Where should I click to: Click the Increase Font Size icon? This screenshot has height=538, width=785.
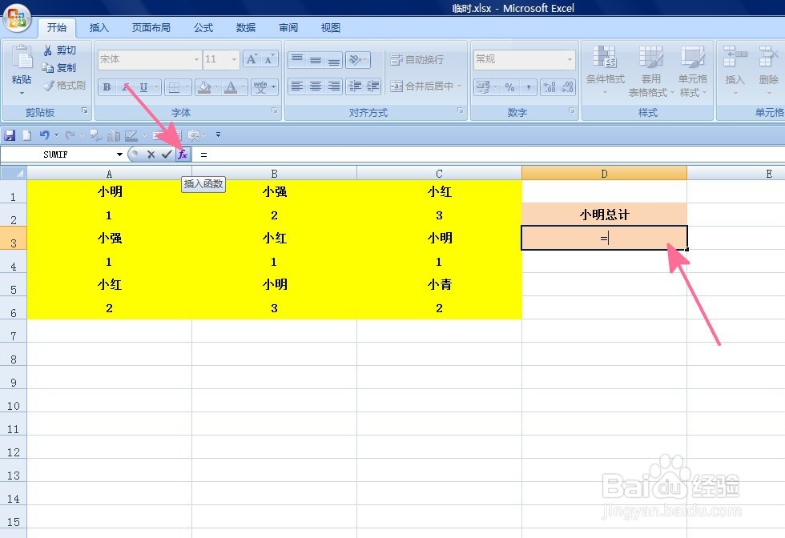pyautogui.click(x=252, y=59)
